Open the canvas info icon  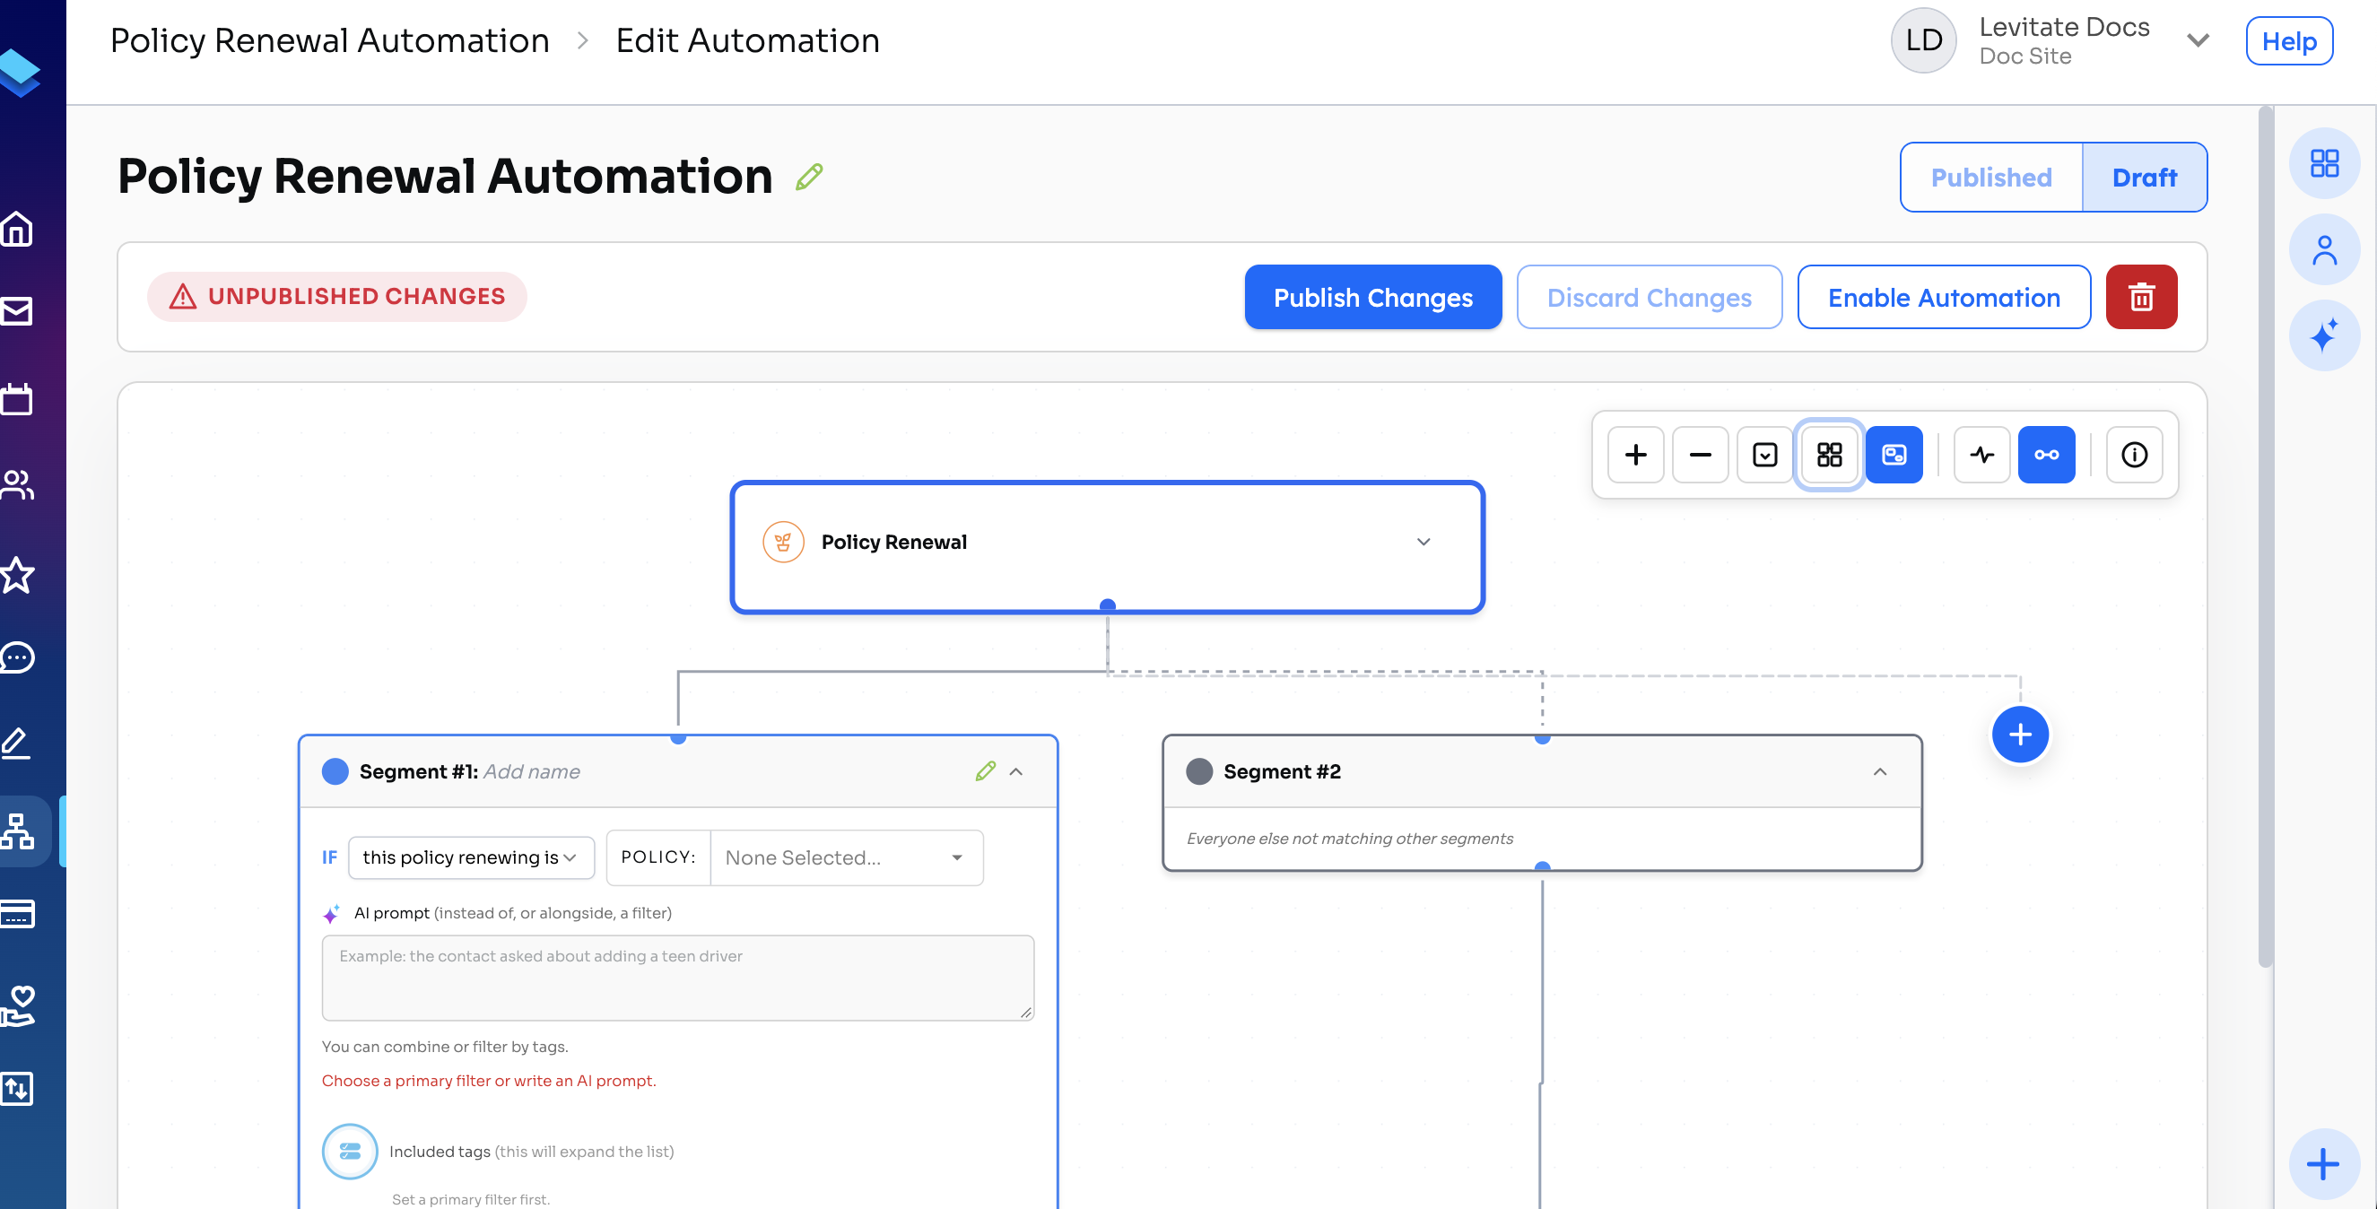pos(2133,454)
